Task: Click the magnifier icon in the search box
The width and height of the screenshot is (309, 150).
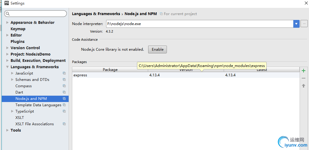Action: 8,14
